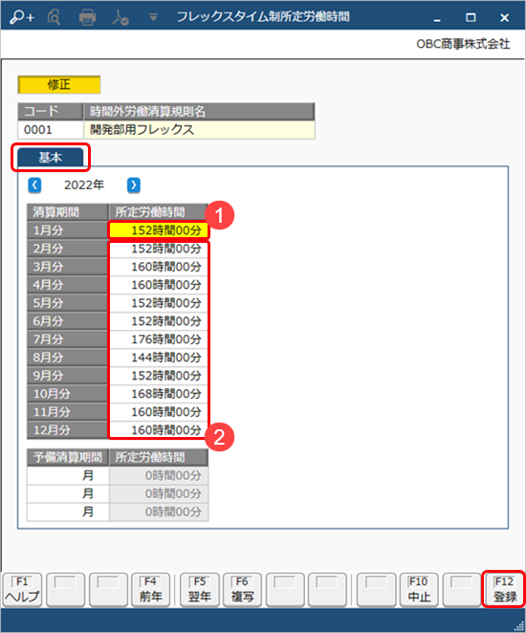Select the 1月分 working hours field

point(158,230)
